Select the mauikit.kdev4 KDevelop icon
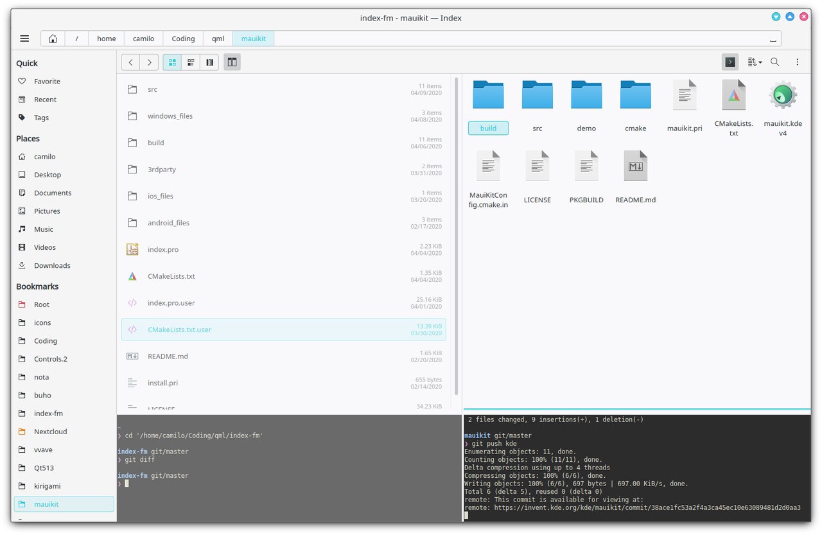Viewport: 822px width, 535px height. coord(783,95)
